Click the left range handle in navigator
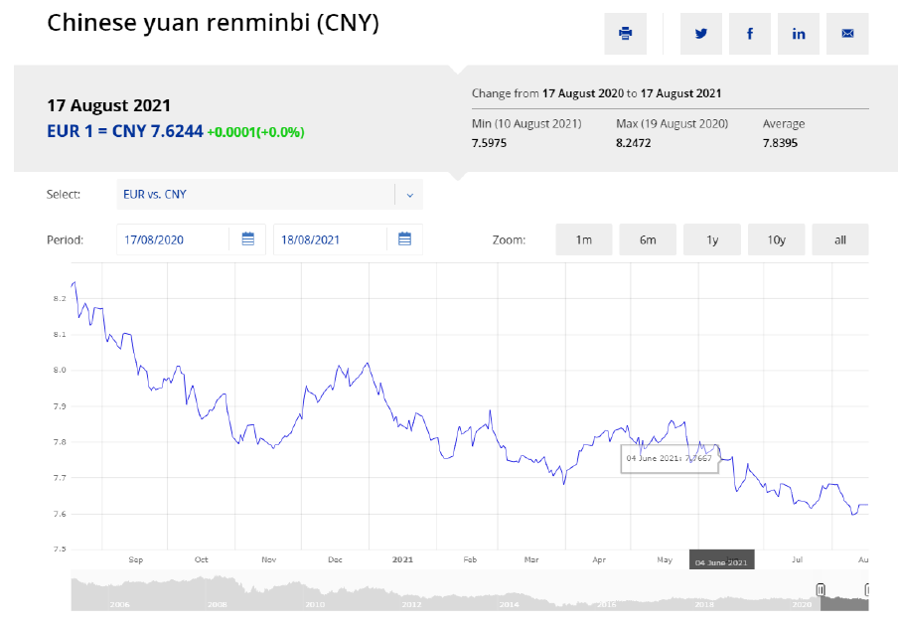 point(821,589)
